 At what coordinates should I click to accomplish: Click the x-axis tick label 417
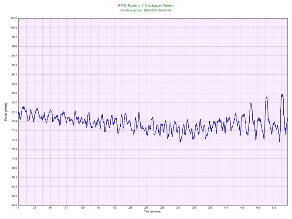coord(226,208)
